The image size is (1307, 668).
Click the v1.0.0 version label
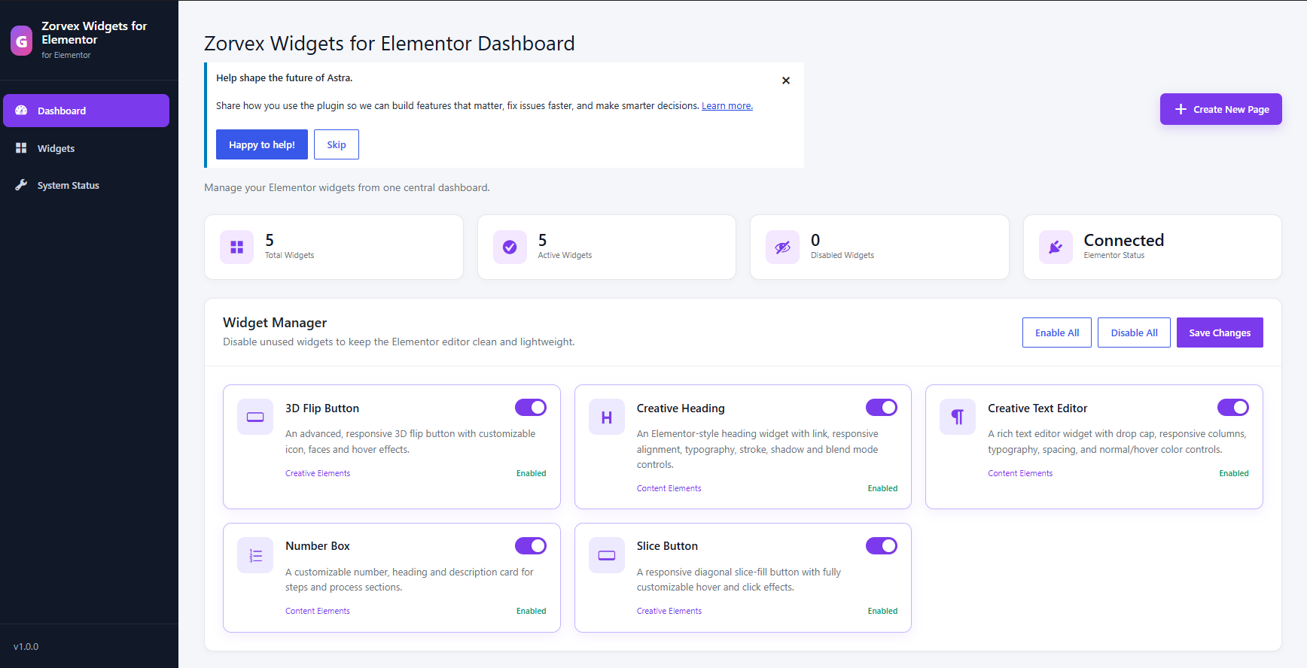26,647
